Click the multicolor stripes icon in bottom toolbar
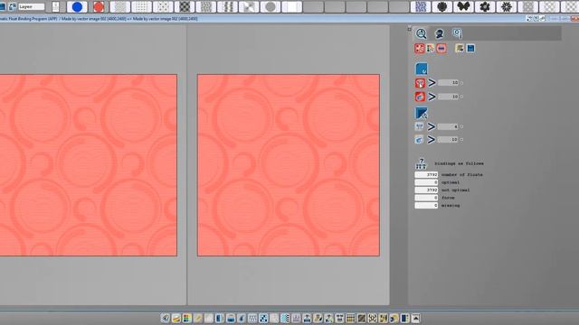 pos(187,318)
